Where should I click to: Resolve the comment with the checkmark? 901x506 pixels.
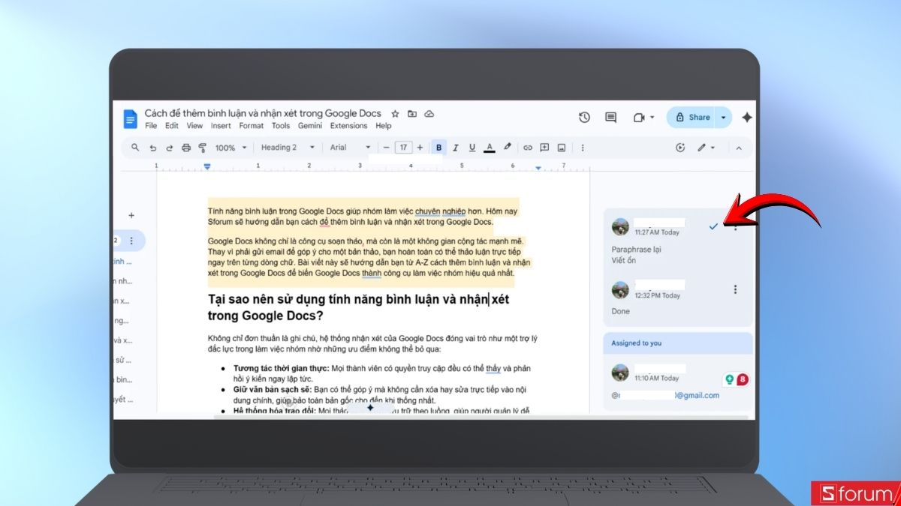point(713,226)
